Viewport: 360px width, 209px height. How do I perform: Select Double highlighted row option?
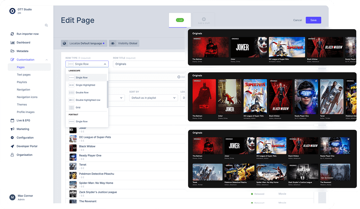point(86,100)
